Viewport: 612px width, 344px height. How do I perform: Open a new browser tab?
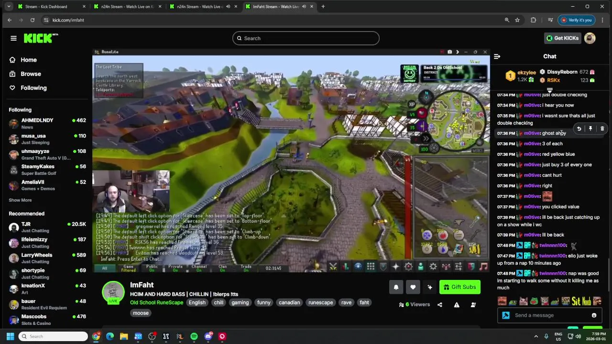(323, 7)
